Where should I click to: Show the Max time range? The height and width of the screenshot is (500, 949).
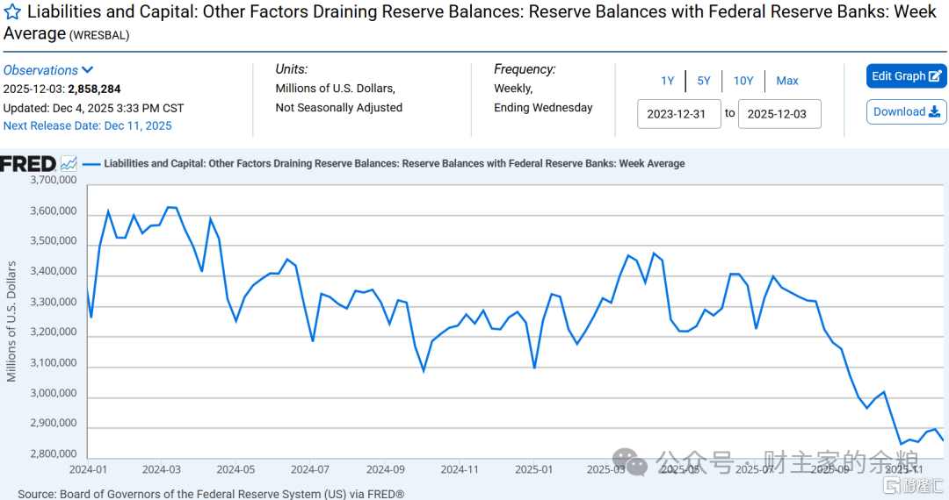pyautogui.click(x=787, y=81)
